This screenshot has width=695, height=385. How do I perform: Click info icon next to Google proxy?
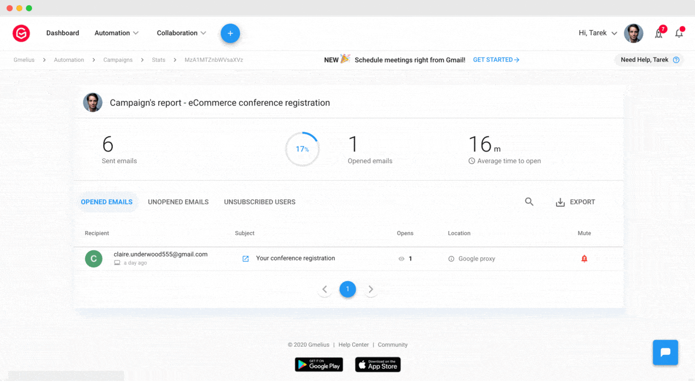451,259
